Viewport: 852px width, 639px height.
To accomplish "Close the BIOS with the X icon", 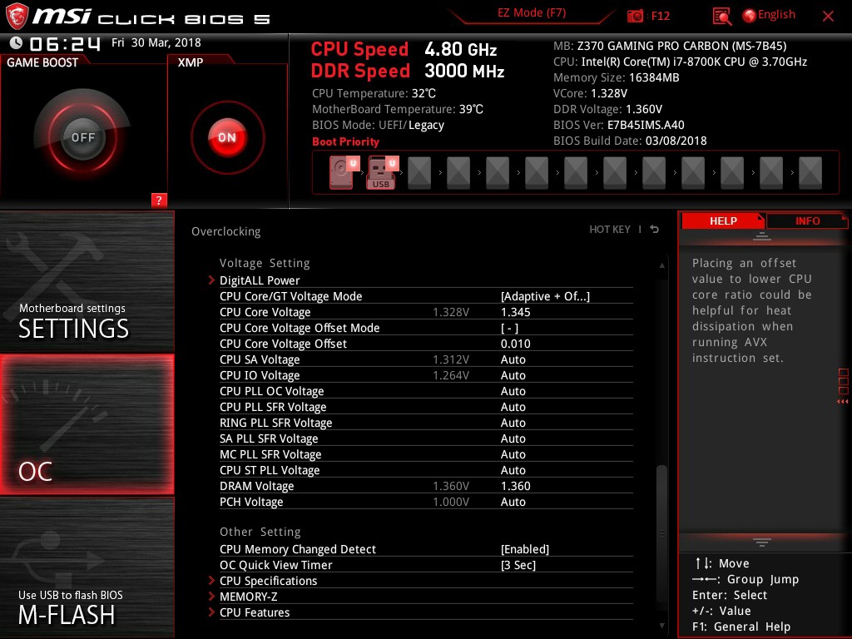I will pos(828,17).
